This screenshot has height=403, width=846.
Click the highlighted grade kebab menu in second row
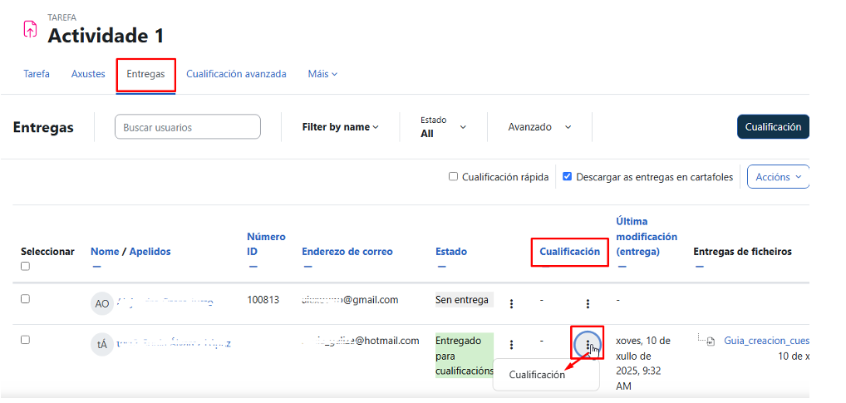588,344
